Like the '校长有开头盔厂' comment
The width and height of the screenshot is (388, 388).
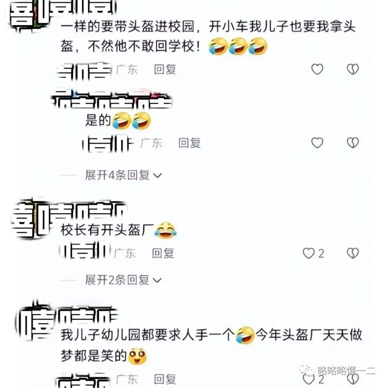(x=309, y=253)
